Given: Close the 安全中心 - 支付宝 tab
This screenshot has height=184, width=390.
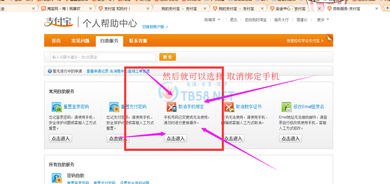Looking at the screenshot, I should click(319, 9).
